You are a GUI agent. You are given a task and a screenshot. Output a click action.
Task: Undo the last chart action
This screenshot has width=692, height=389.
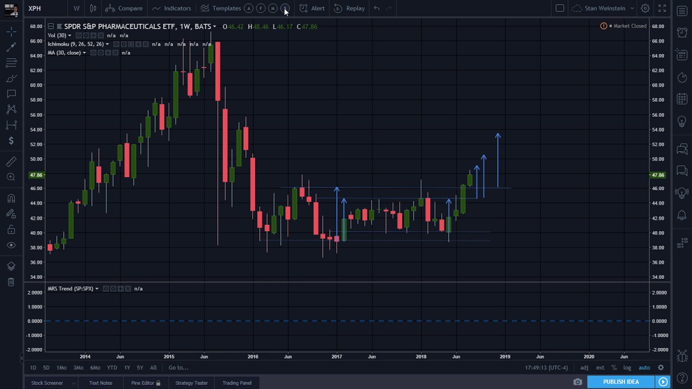point(377,8)
